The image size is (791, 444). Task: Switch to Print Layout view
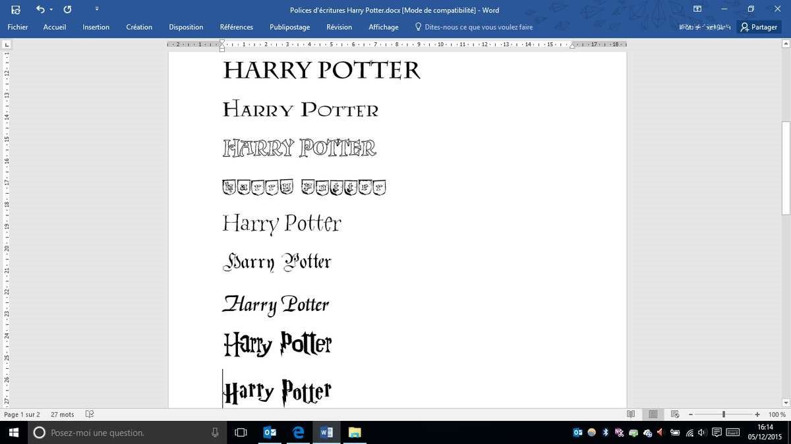[x=653, y=414]
